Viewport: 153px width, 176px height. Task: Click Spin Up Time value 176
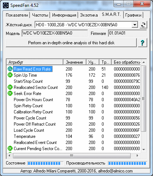pos(69,75)
